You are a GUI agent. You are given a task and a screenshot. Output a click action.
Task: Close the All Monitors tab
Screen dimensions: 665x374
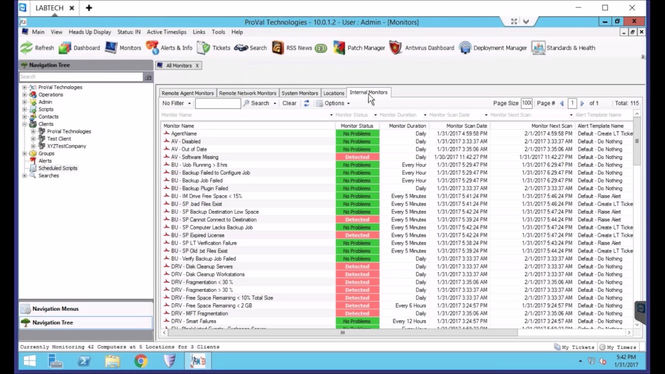(197, 65)
